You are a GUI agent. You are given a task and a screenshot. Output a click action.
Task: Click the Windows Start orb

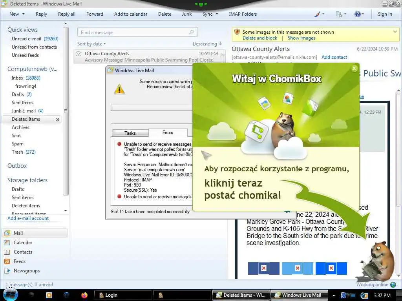click(10, 295)
